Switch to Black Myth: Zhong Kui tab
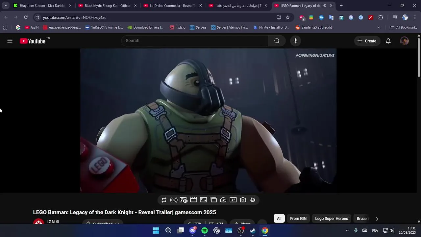This screenshot has width=421, height=237. (x=108, y=6)
